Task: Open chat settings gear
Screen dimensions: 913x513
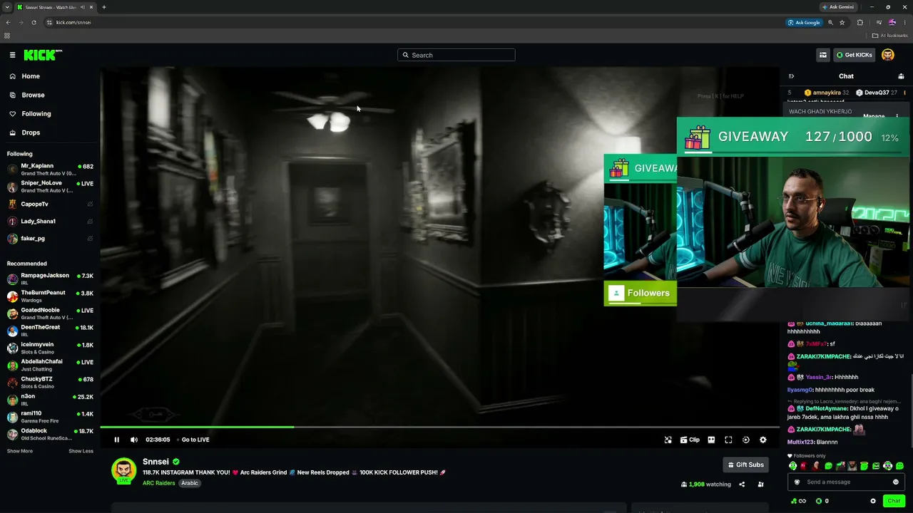Action: tap(872, 501)
